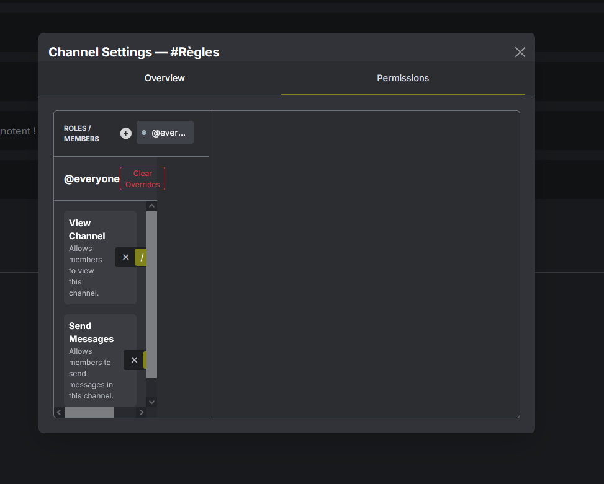Click the plus icon to add a role
The image size is (604, 484).
click(x=126, y=133)
